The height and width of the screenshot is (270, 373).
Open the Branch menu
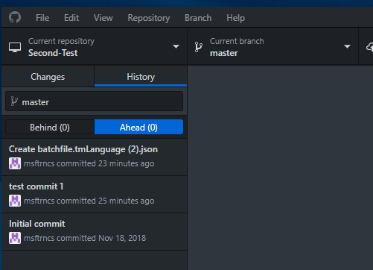198,18
